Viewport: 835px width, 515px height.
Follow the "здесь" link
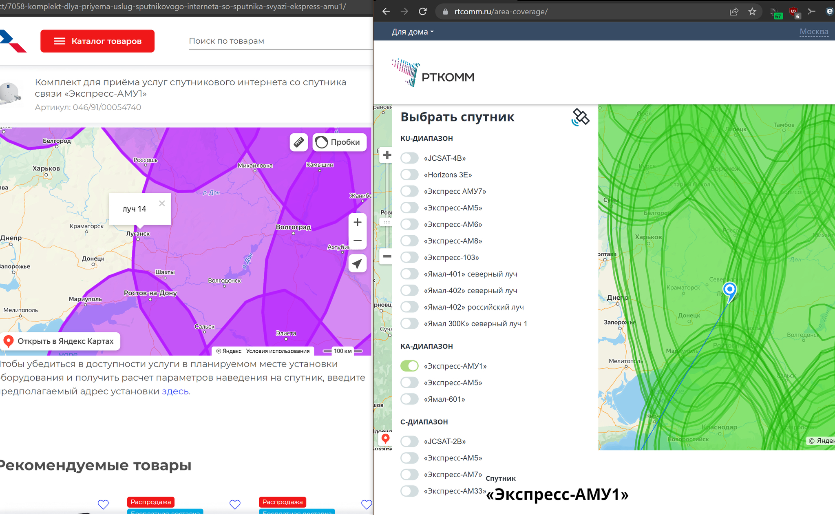tap(175, 391)
